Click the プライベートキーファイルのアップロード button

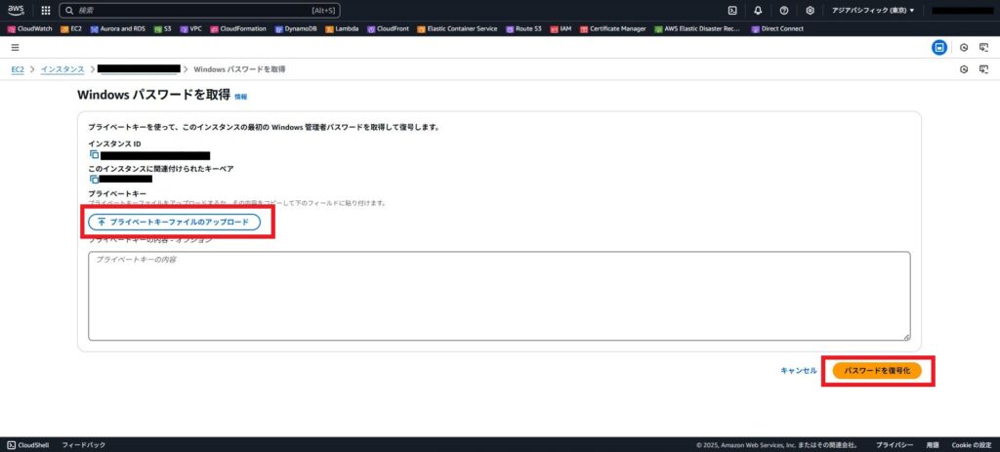174,223
